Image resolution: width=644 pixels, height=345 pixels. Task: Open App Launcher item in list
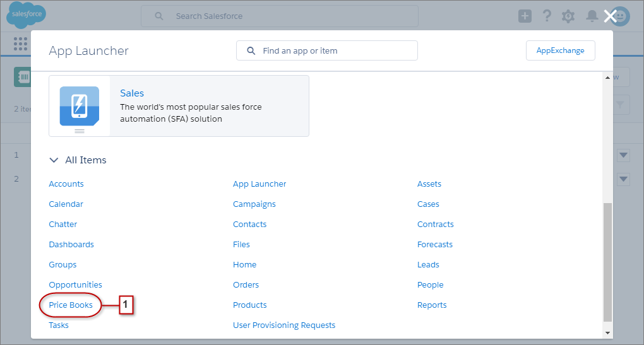pos(259,184)
